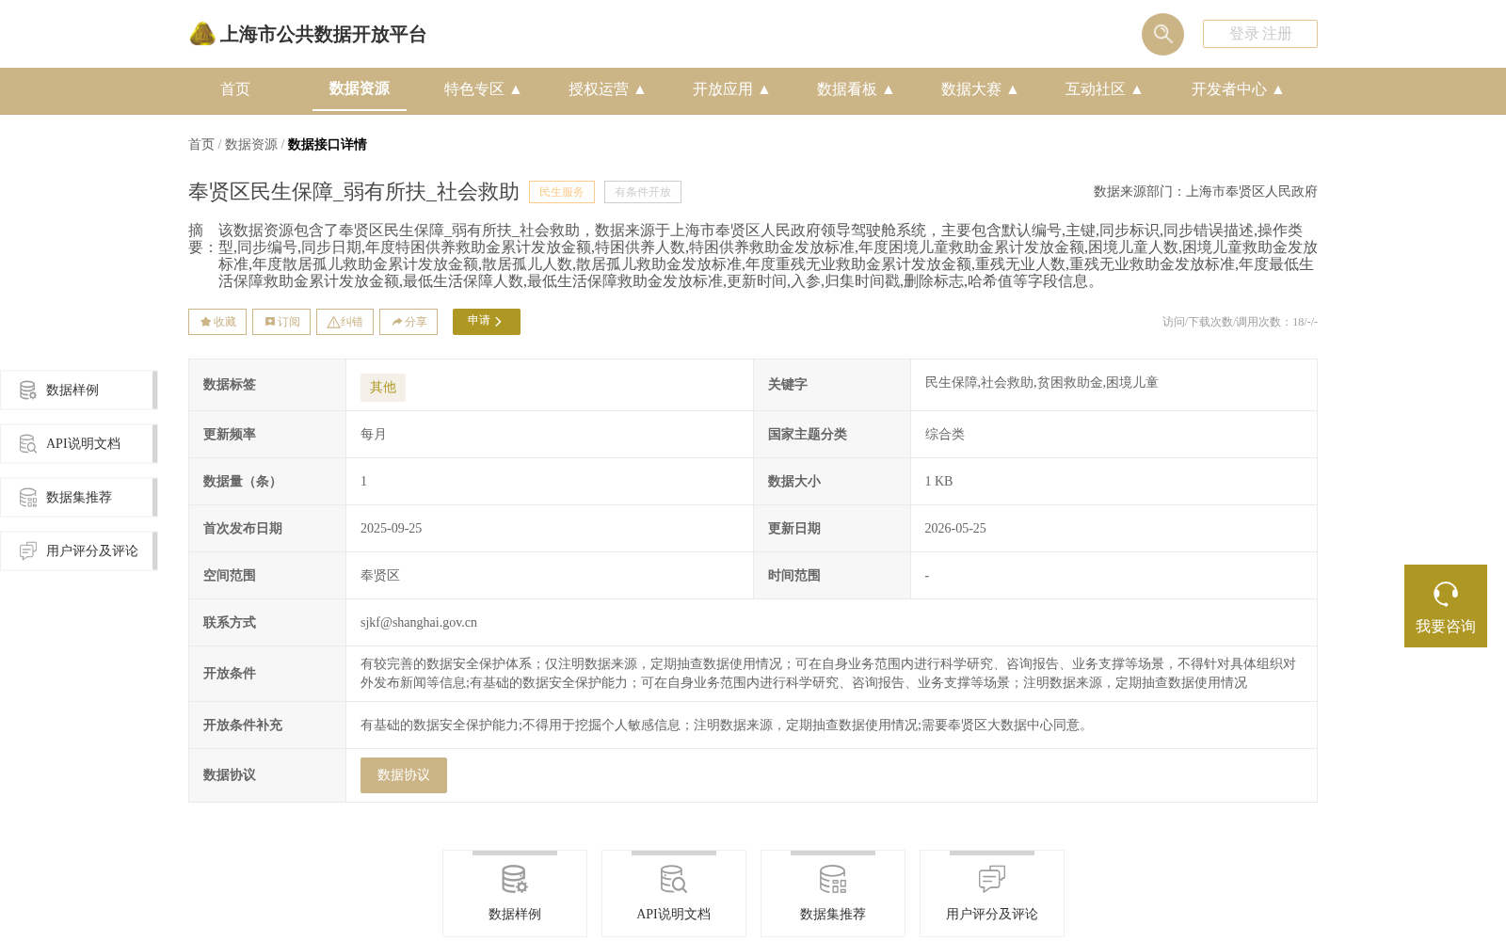Click 收藏 star button
Screen dimensions: 1506x941
click(217, 322)
